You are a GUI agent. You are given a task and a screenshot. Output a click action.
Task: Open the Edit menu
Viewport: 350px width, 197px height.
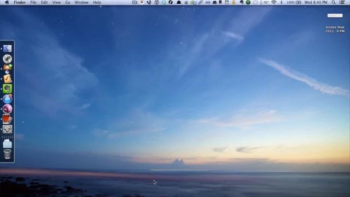(44, 2)
